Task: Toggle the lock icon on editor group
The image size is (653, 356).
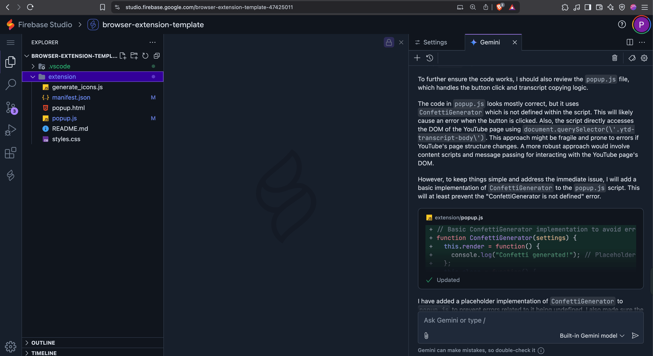Action: click(x=389, y=42)
